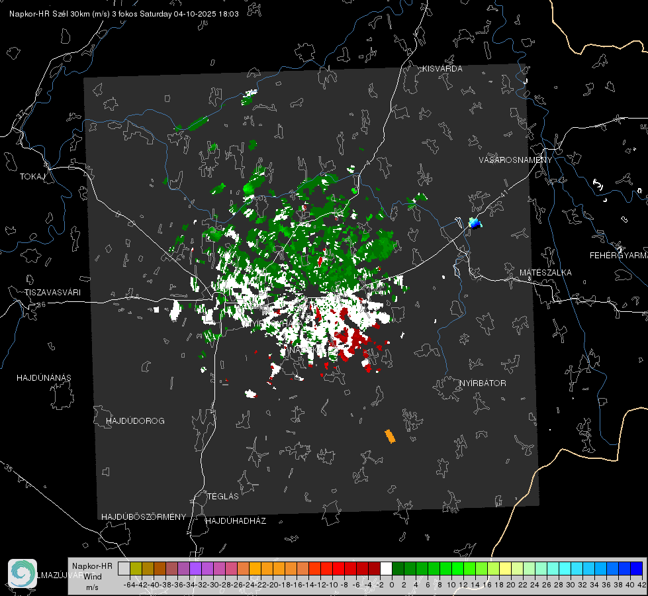Click the legend value 42 at far right
Viewport: 648px width, 596px height.
point(642,585)
